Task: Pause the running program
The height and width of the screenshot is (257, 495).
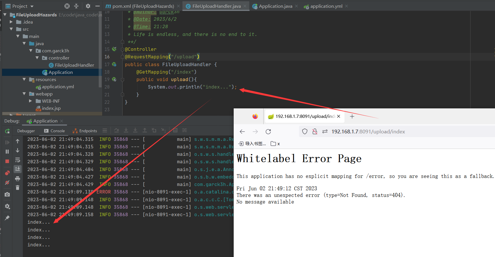Action: point(7,151)
